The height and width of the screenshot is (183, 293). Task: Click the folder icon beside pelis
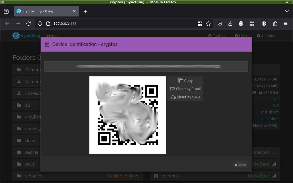(x=19, y=164)
